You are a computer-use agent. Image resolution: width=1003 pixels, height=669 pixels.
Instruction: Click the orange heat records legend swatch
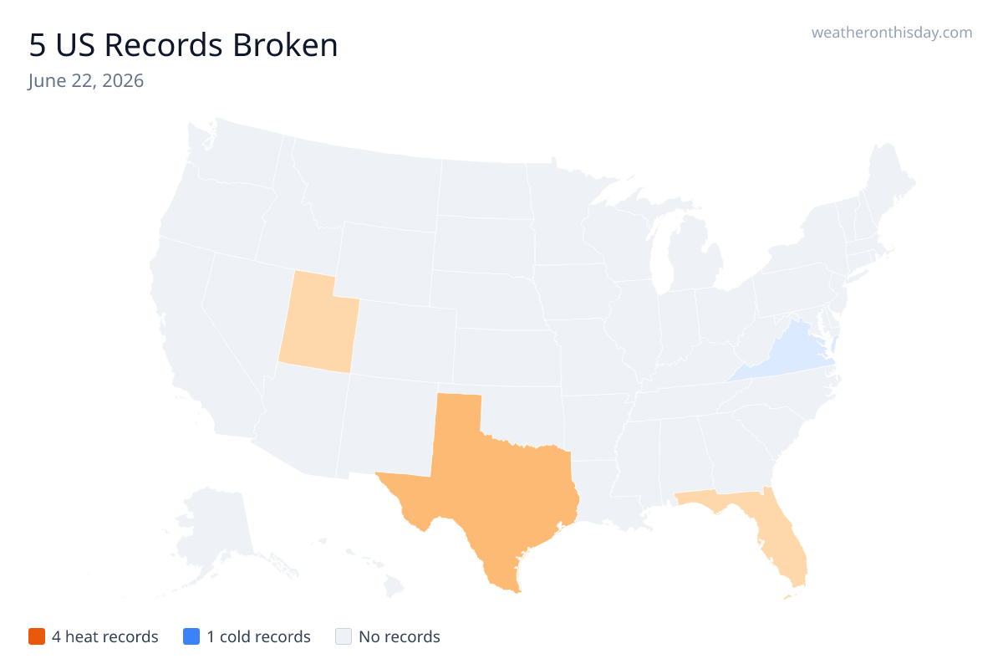coord(36,636)
